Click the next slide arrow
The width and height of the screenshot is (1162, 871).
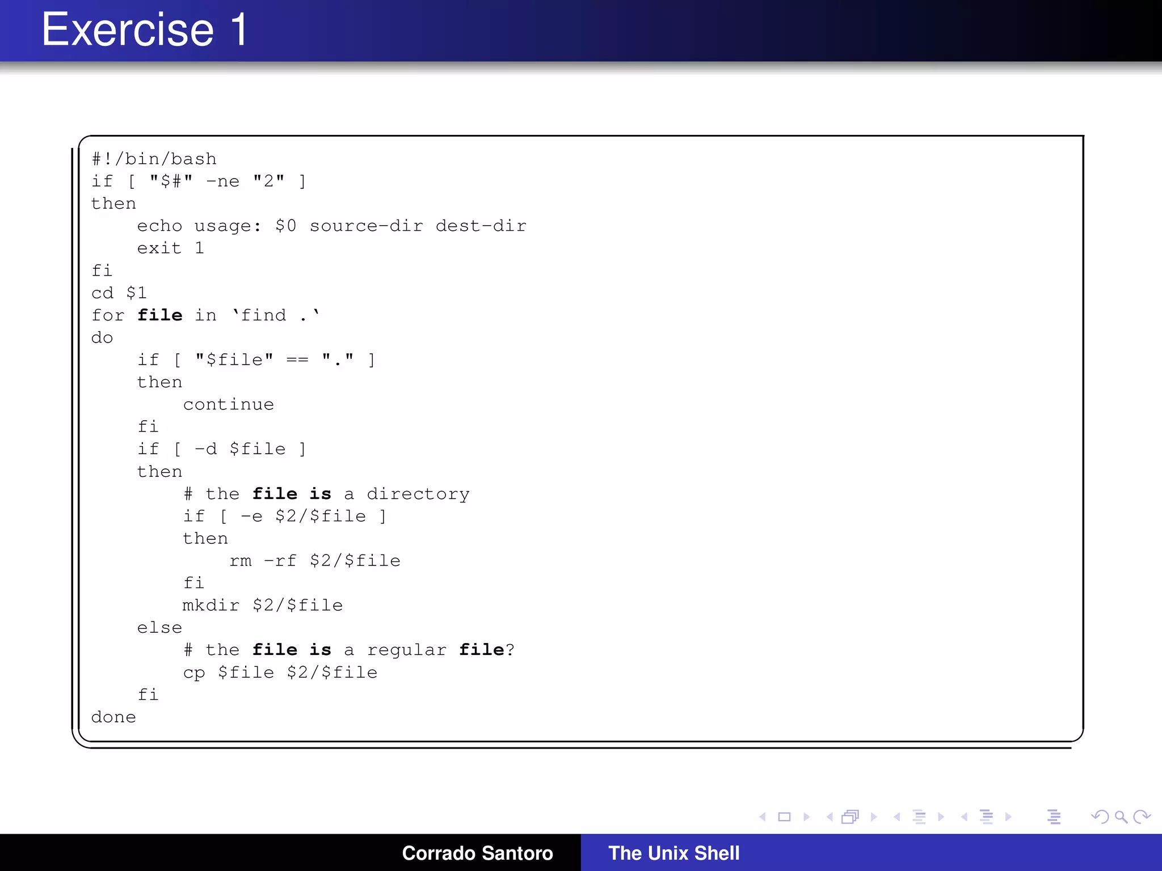(x=806, y=817)
